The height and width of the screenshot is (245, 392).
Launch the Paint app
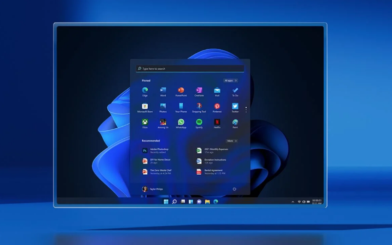pos(235,123)
